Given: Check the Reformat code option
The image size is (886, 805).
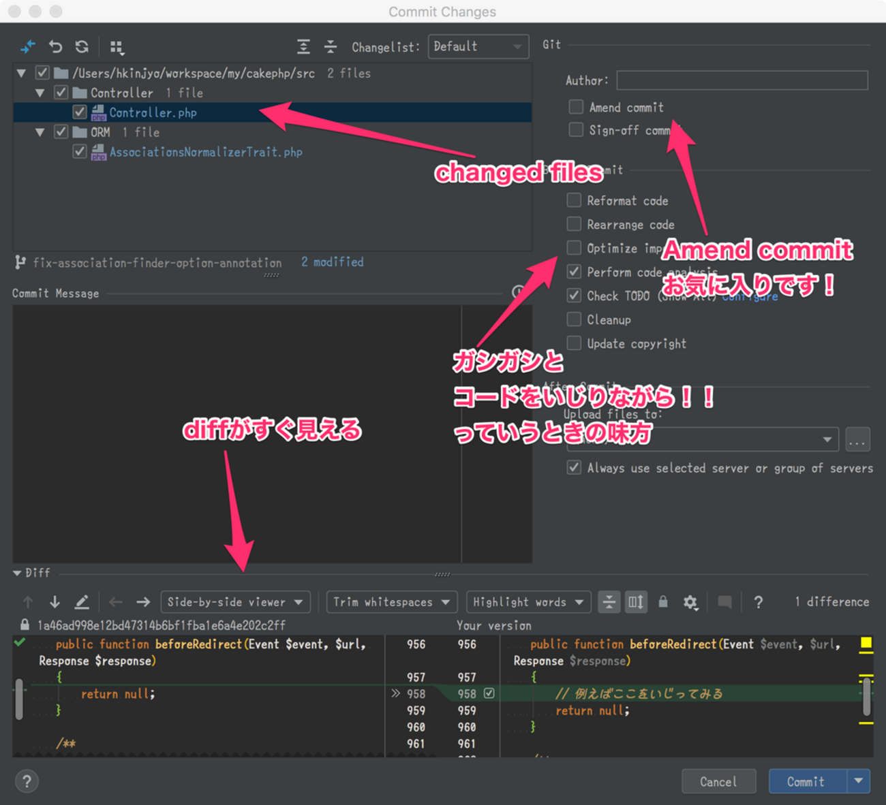Looking at the screenshot, I should click(x=575, y=200).
